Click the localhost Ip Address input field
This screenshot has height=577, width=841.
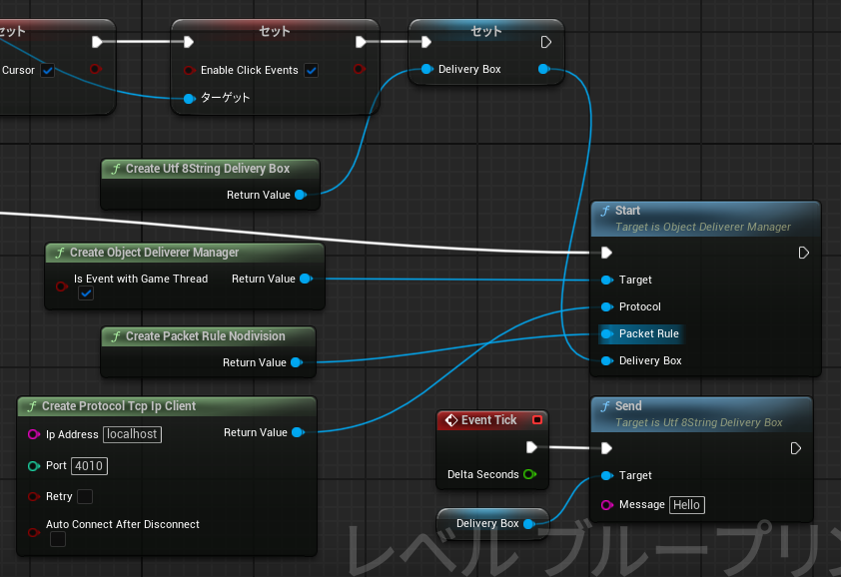(x=131, y=434)
